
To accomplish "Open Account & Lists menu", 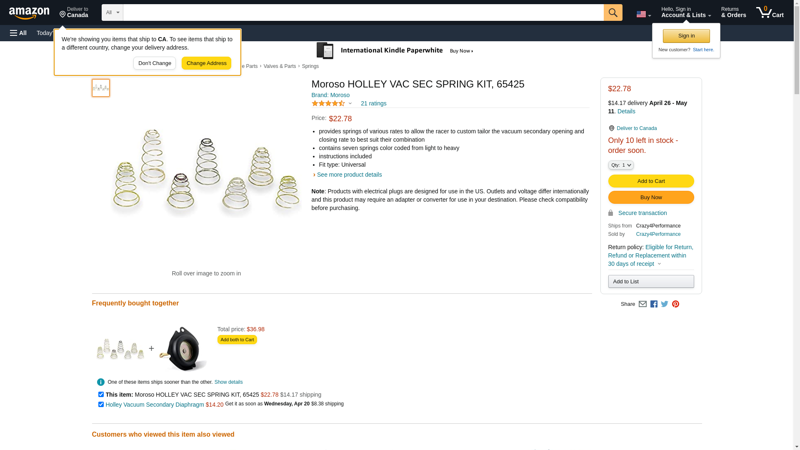I will tap(686, 12).
